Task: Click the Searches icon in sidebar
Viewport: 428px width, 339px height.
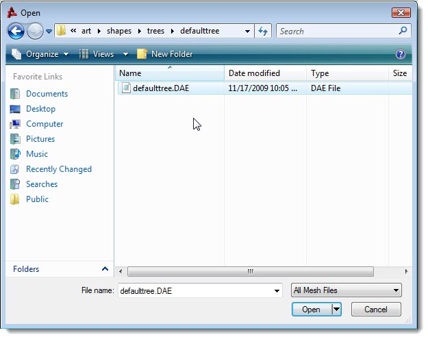Action: 15,184
